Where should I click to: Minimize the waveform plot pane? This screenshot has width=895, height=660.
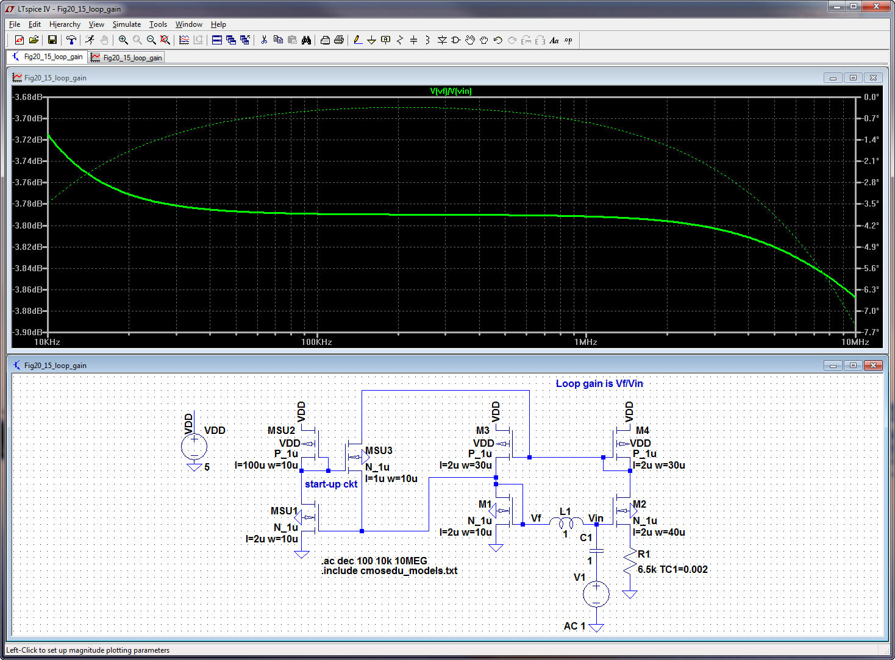(x=833, y=77)
